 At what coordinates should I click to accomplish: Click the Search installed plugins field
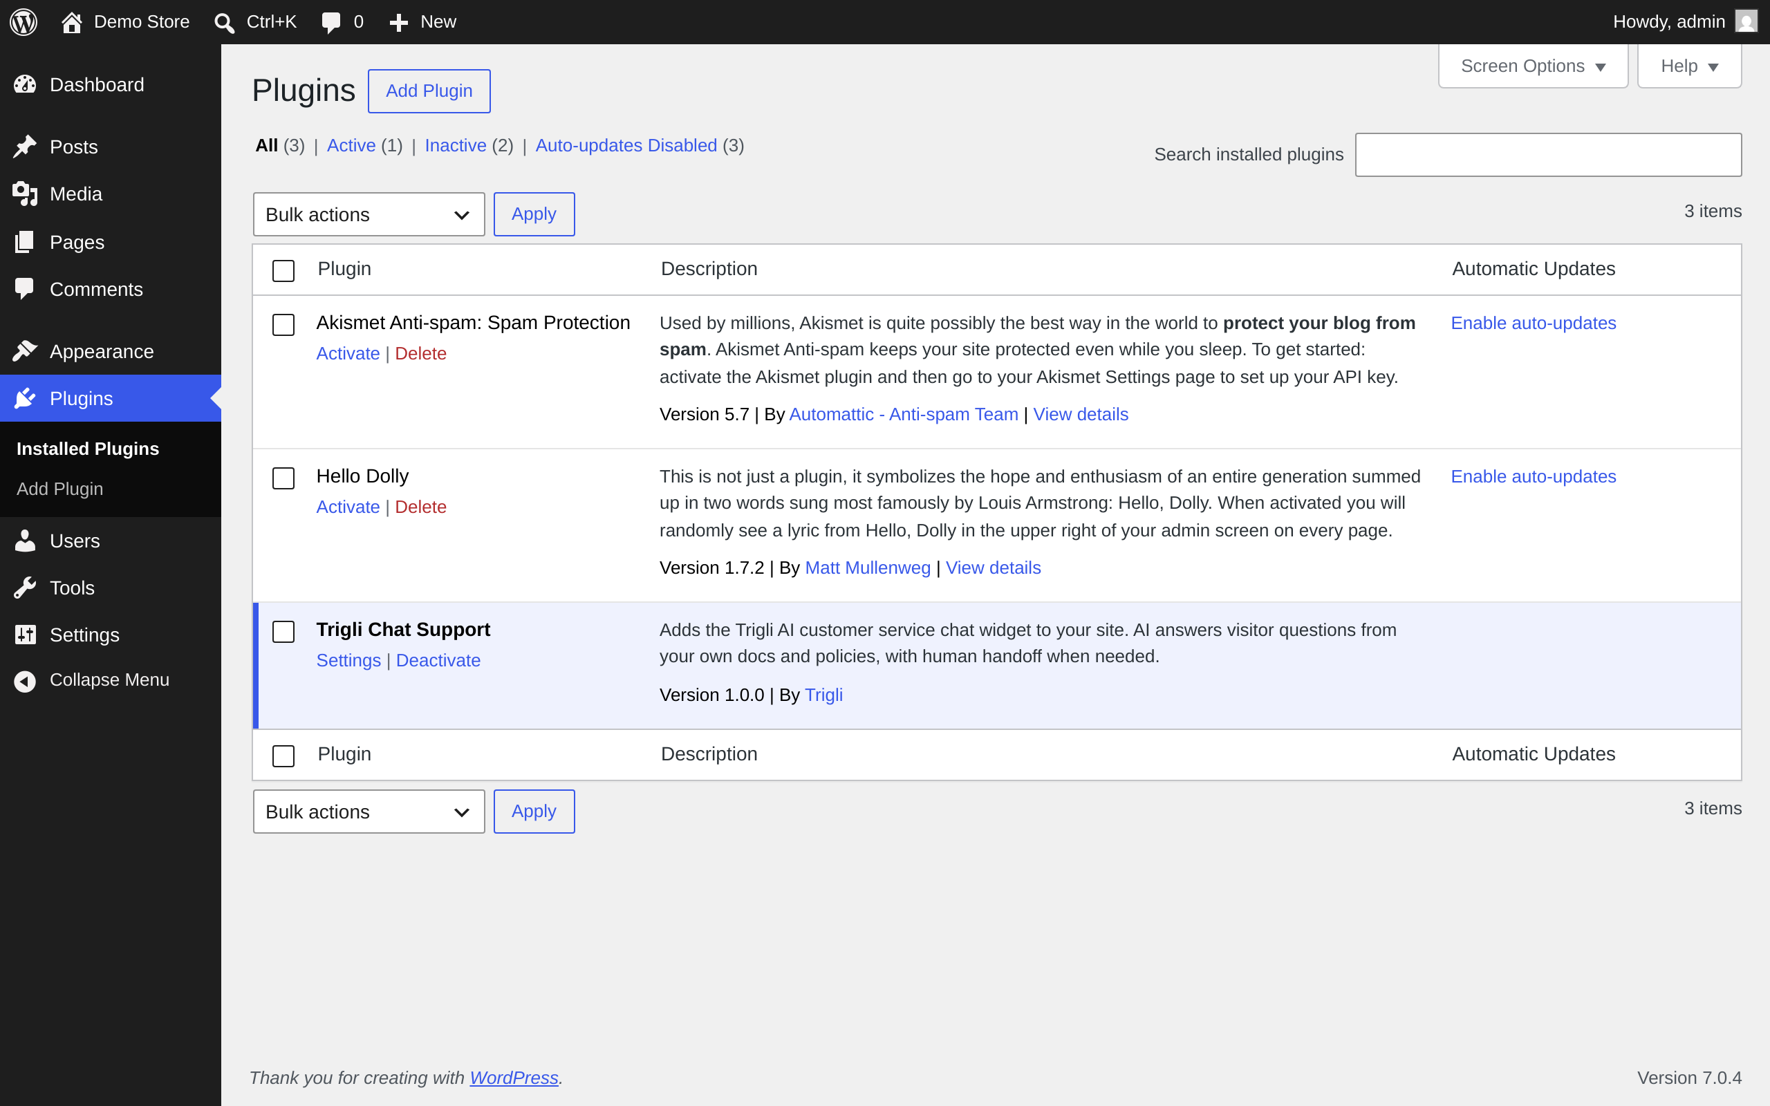(1547, 154)
